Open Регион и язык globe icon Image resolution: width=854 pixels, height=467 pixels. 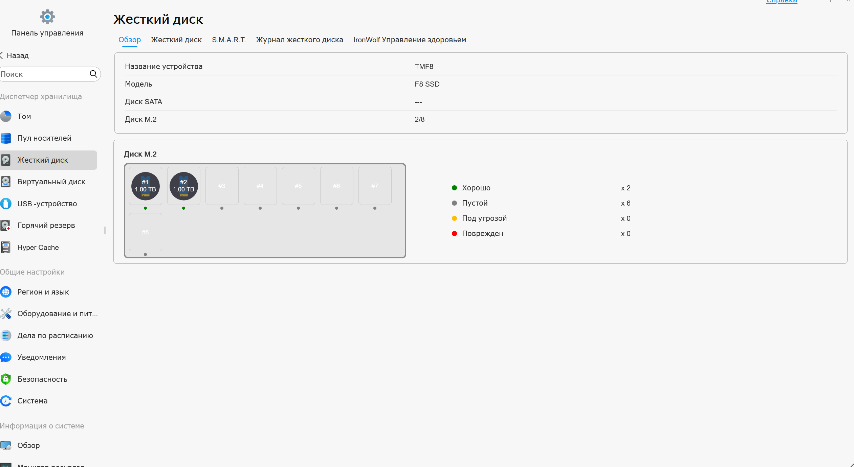pos(6,292)
